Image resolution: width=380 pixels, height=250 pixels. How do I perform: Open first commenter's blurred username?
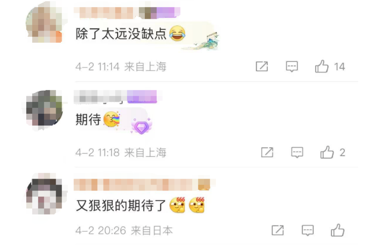[x=107, y=13]
